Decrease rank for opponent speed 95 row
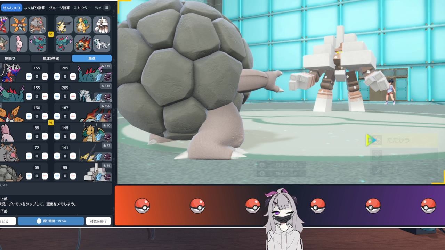This screenshot has height=250, width=445. pyautogui.click(x=73, y=176)
